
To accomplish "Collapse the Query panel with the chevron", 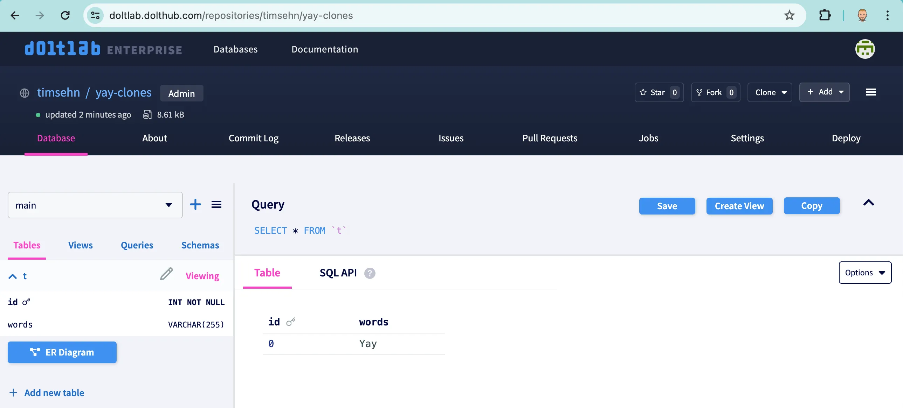I will pyautogui.click(x=869, y=203).
